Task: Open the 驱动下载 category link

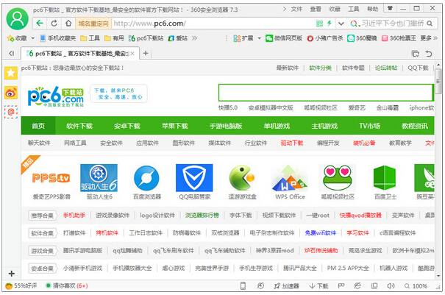Action: pyautogui.click(x=292, y=143)
